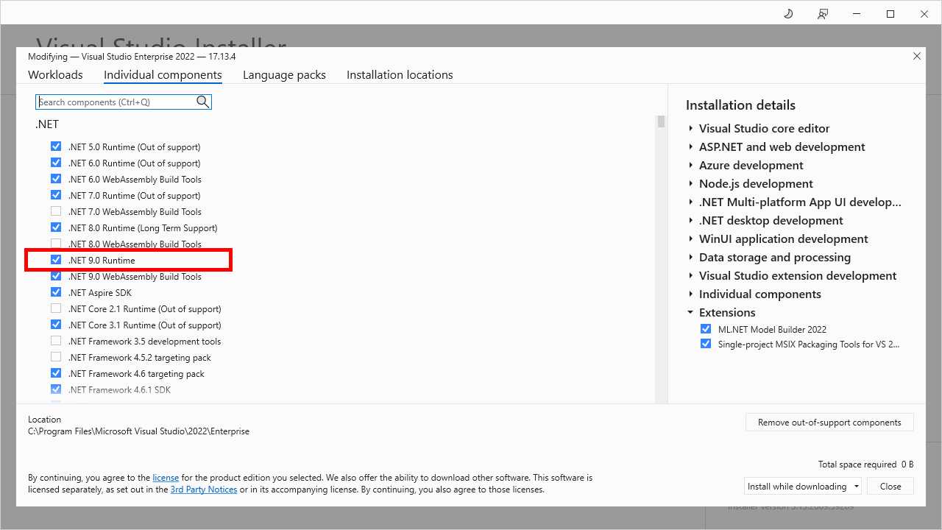The image size is (942, 530).
Task: Uncheck ML.NET Model Builder 2022 extension
Action: (x=706, y=329)
